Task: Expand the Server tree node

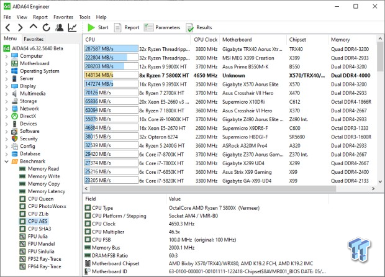Action: [x=7, y=79]
